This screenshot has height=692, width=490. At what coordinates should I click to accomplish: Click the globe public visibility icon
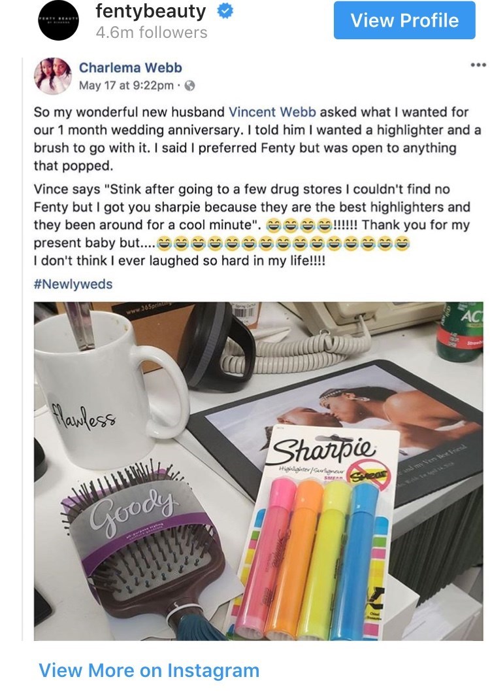pos(189,86)
